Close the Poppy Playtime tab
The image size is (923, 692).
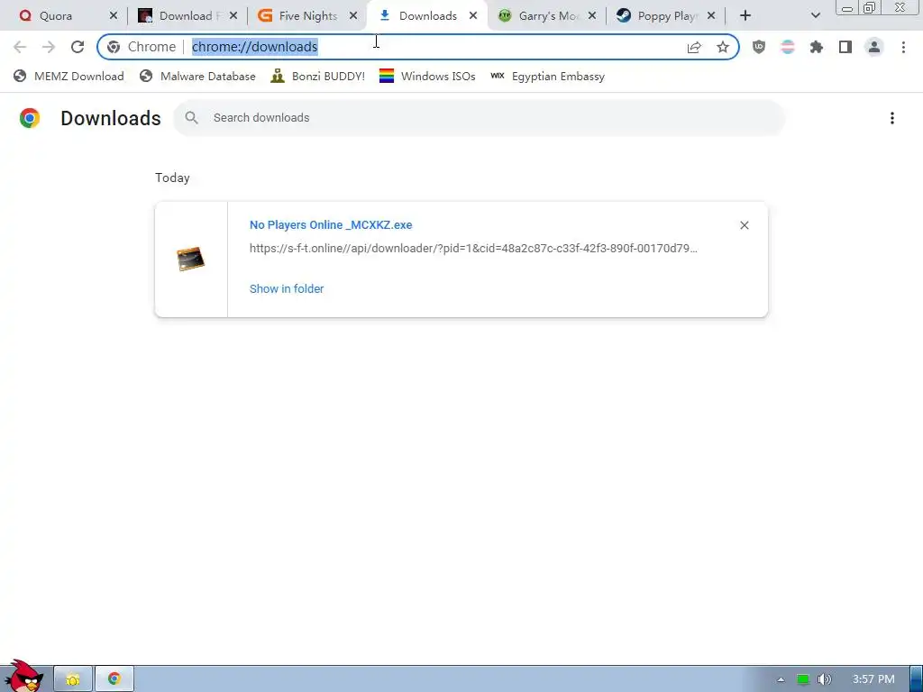711,16
